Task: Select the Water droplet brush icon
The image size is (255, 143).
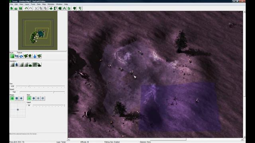Action: [35, 56]
